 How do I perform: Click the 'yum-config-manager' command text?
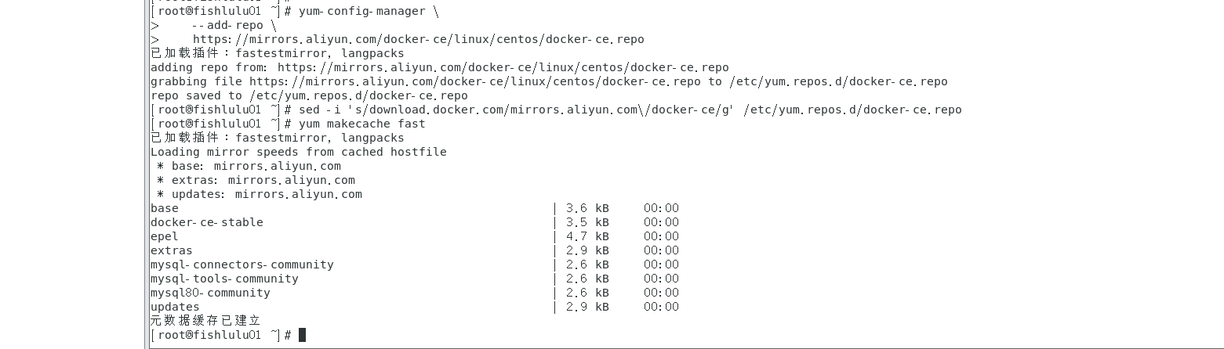coord(362,11)
